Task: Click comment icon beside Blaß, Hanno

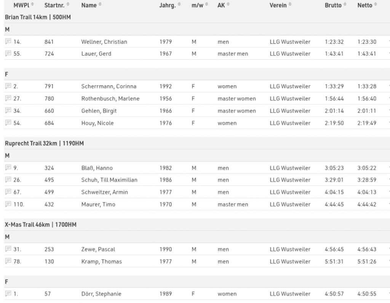Action: pos(8,168)
